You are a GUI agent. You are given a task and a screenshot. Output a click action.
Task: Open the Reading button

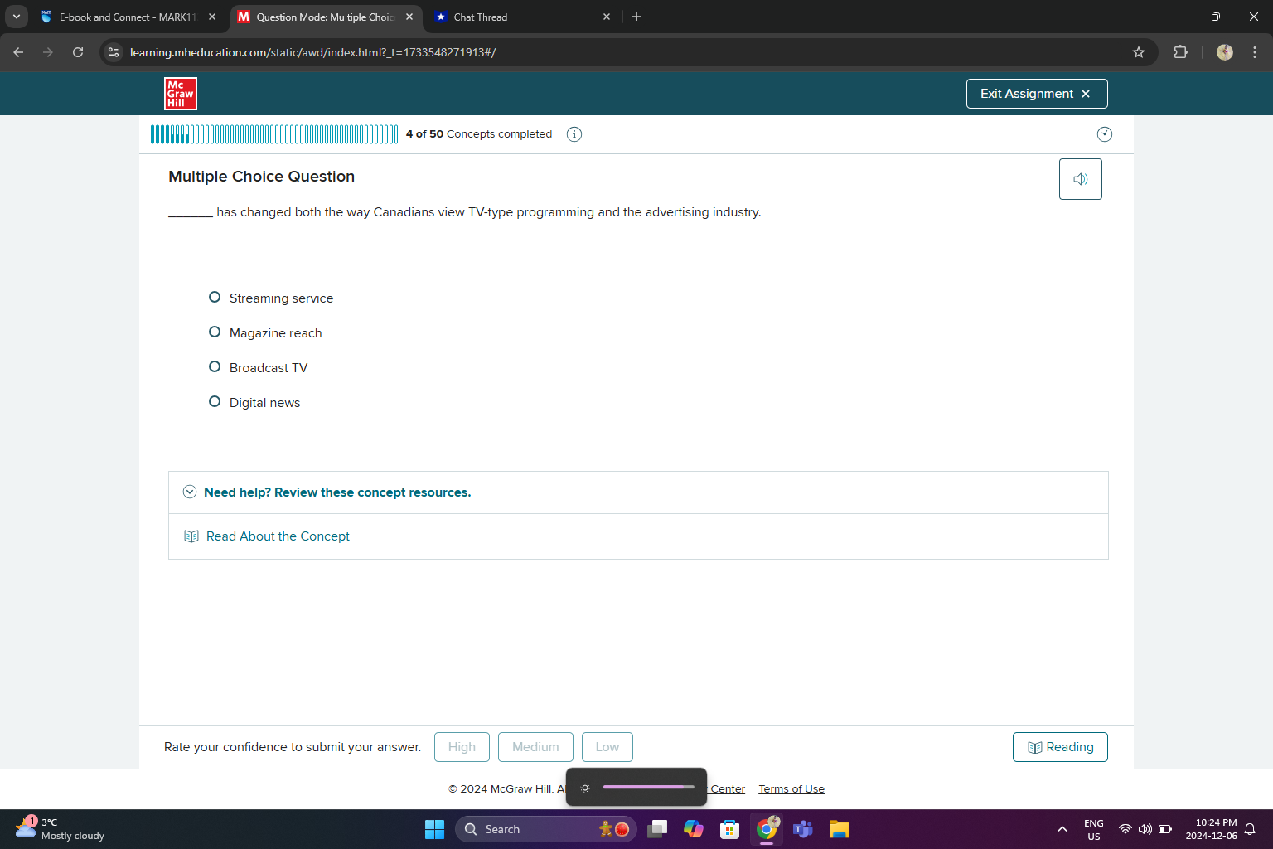(1060, 747)
